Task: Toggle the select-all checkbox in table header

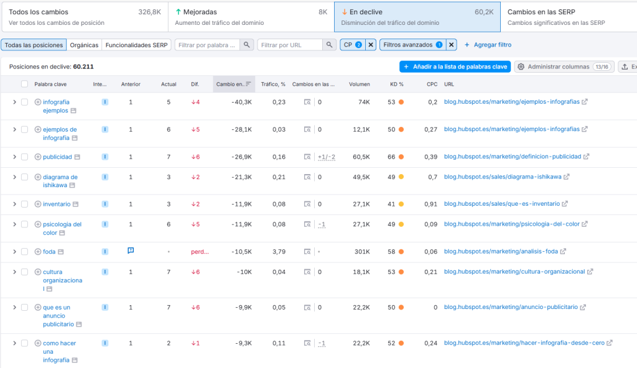Action: point(25,84)
